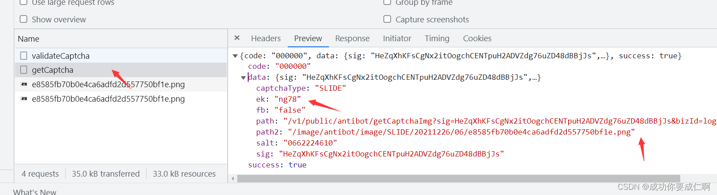Switch to the Preview tab
Image resolution: width=717 pixels, height=195 pixels.
[x=308, y=39]
